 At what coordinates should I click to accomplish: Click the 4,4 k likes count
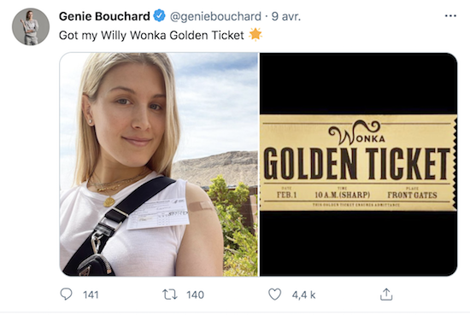tap(303, 295)
